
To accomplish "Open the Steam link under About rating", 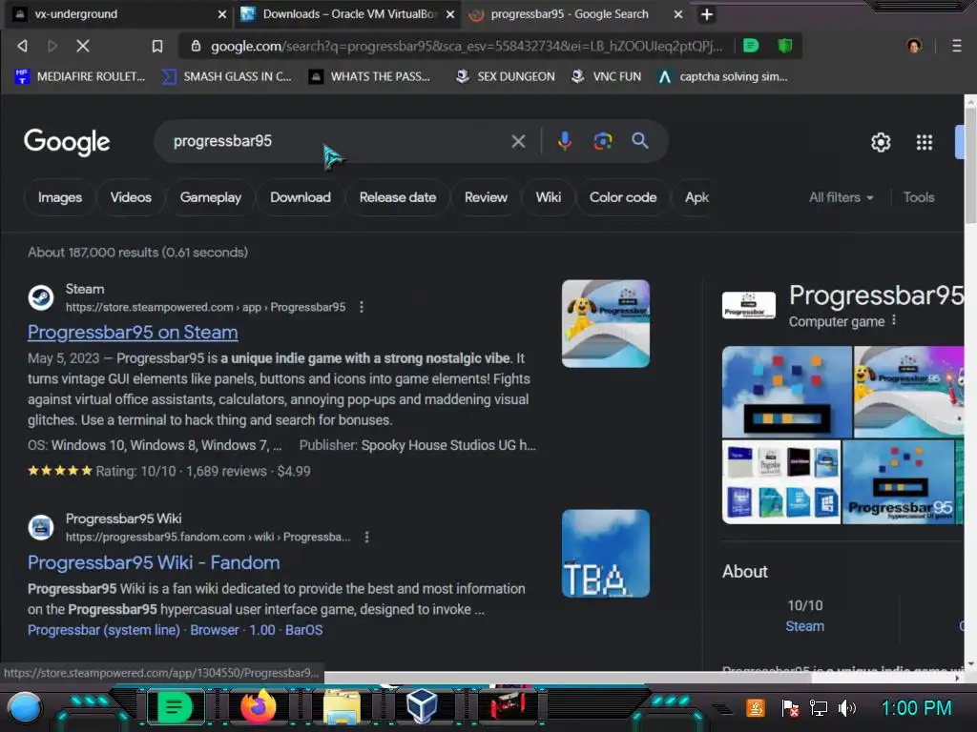I will [x=804, y=626].
